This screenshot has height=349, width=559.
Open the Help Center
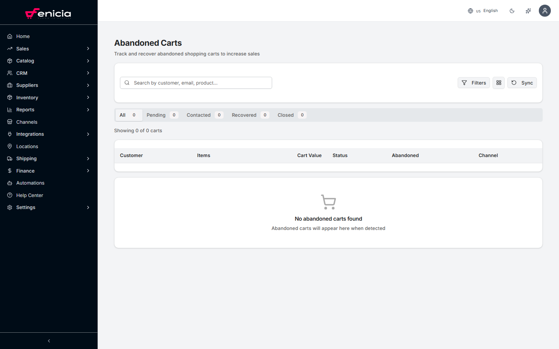click(29, 195)
